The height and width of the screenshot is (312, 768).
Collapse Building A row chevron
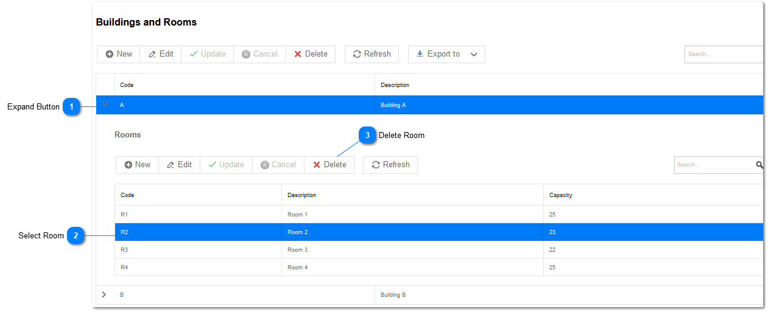click(105, 105)
